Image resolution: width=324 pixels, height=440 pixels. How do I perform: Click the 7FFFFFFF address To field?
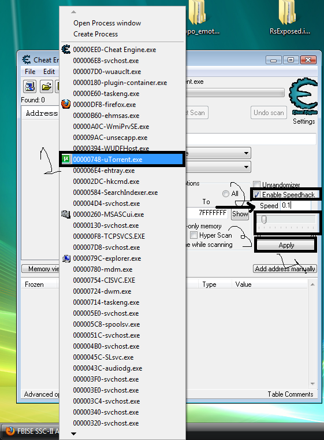207,213
